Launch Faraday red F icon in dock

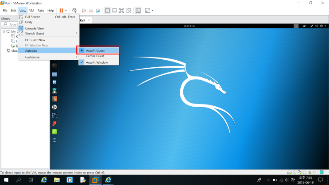tap(54, 123)
